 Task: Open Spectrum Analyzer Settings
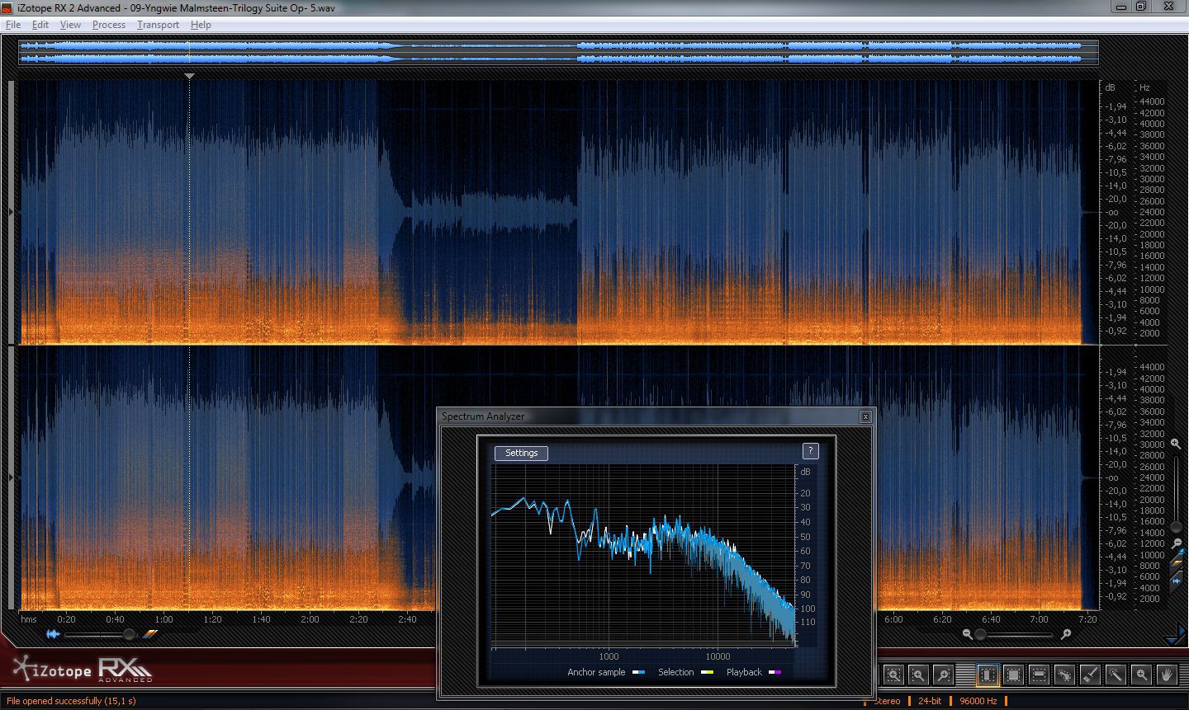[x=521, y=453]
